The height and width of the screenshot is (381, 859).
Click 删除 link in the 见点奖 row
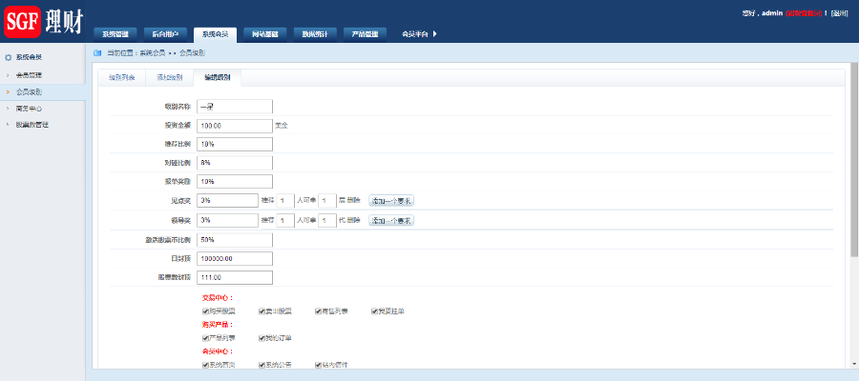tap(354, 201)
